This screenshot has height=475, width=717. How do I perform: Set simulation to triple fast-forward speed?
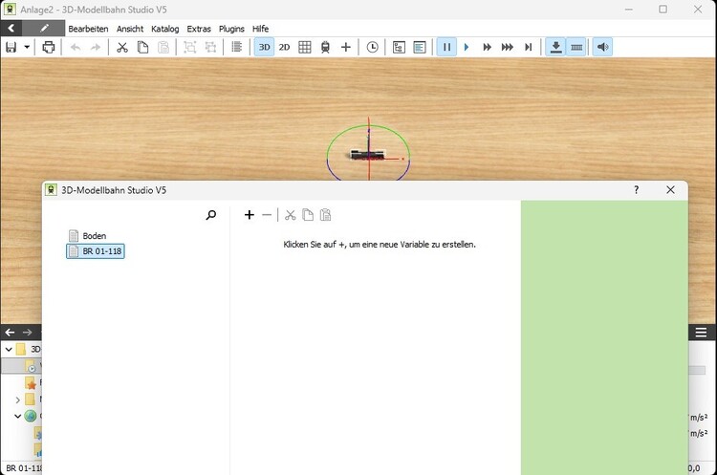click(507, 47)
